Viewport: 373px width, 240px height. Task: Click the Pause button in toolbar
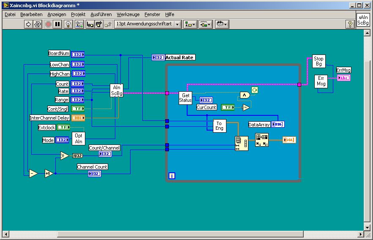click(x=57, y=24)
